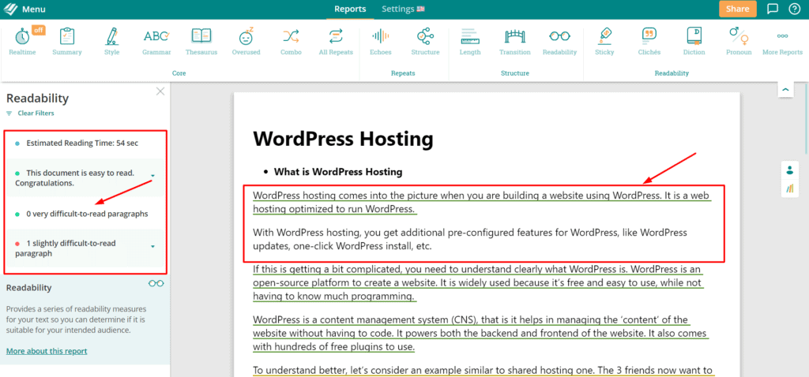Viewport: 809px width, 377px height.
Task: Open the Echoes repeats report
Action: coord(380,40)
